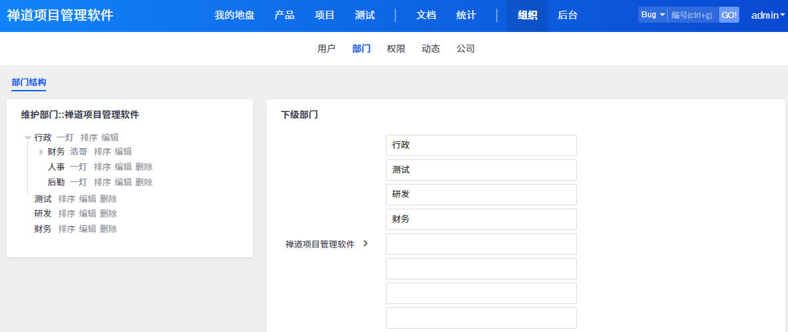
Task: Click 删除 for the 人事 department
Action: click(x=144, y=167)
